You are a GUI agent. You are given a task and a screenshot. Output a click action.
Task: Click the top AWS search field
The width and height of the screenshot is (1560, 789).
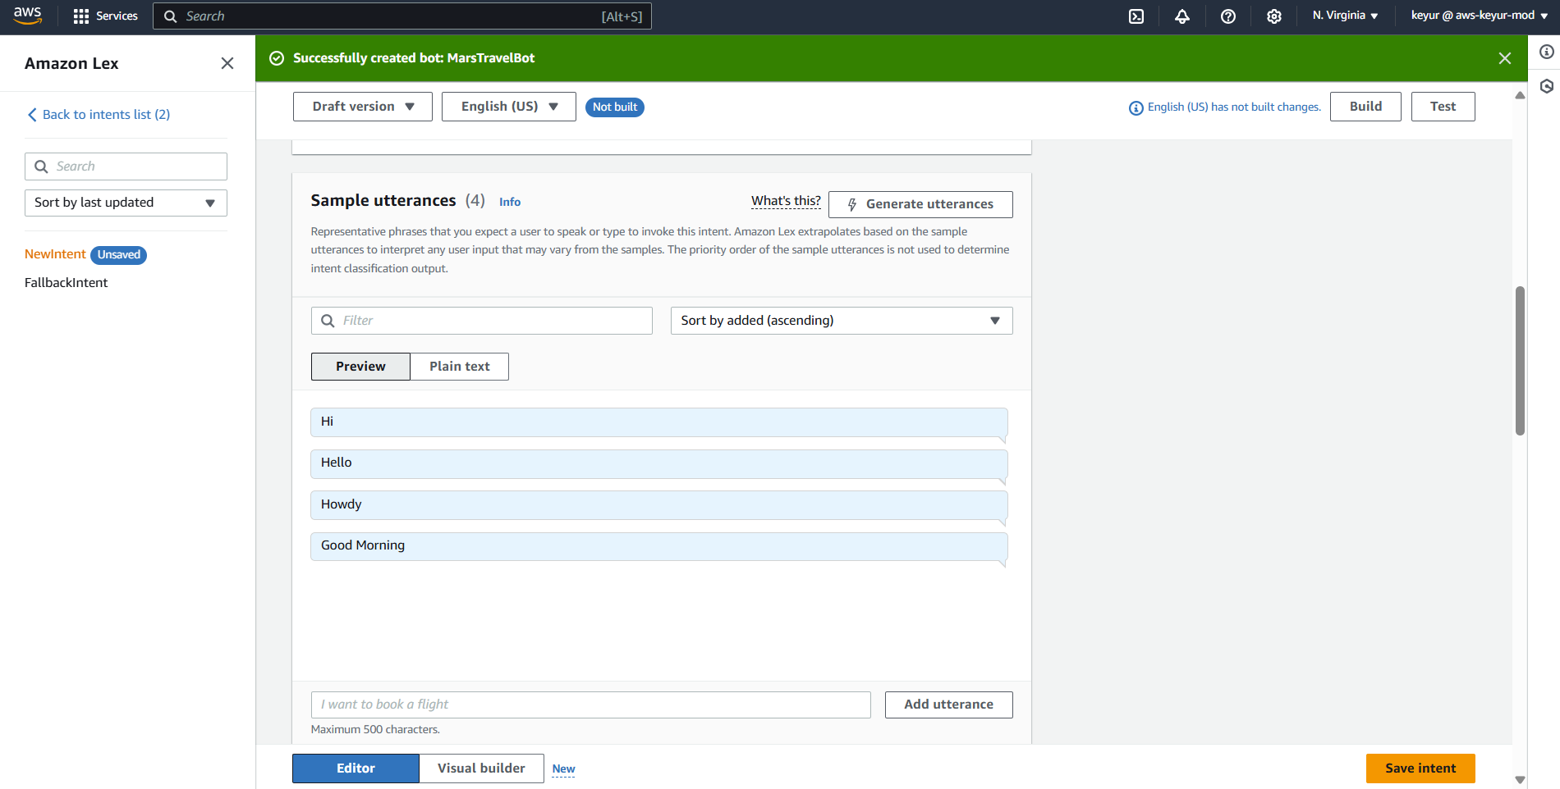[402, 16]
